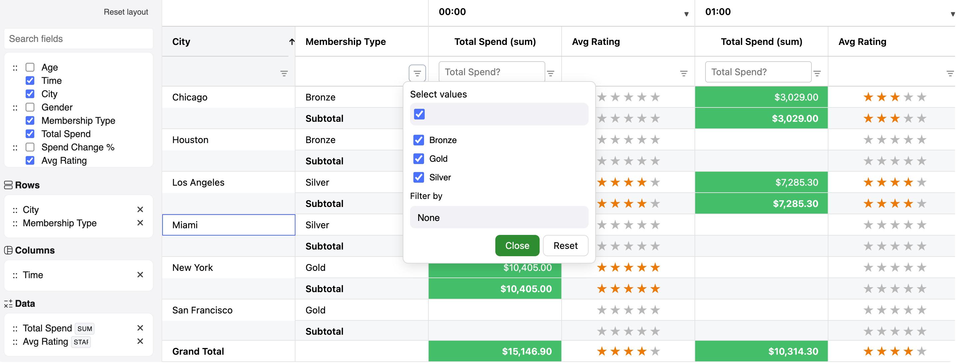Screen dimensions: 956x364
Task: Close the filter popup with Close button
Action: 517,246
